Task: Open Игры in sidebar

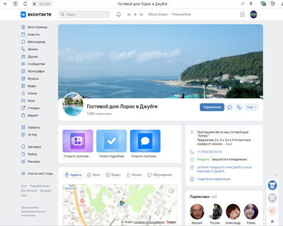Action: coord(28,101)
